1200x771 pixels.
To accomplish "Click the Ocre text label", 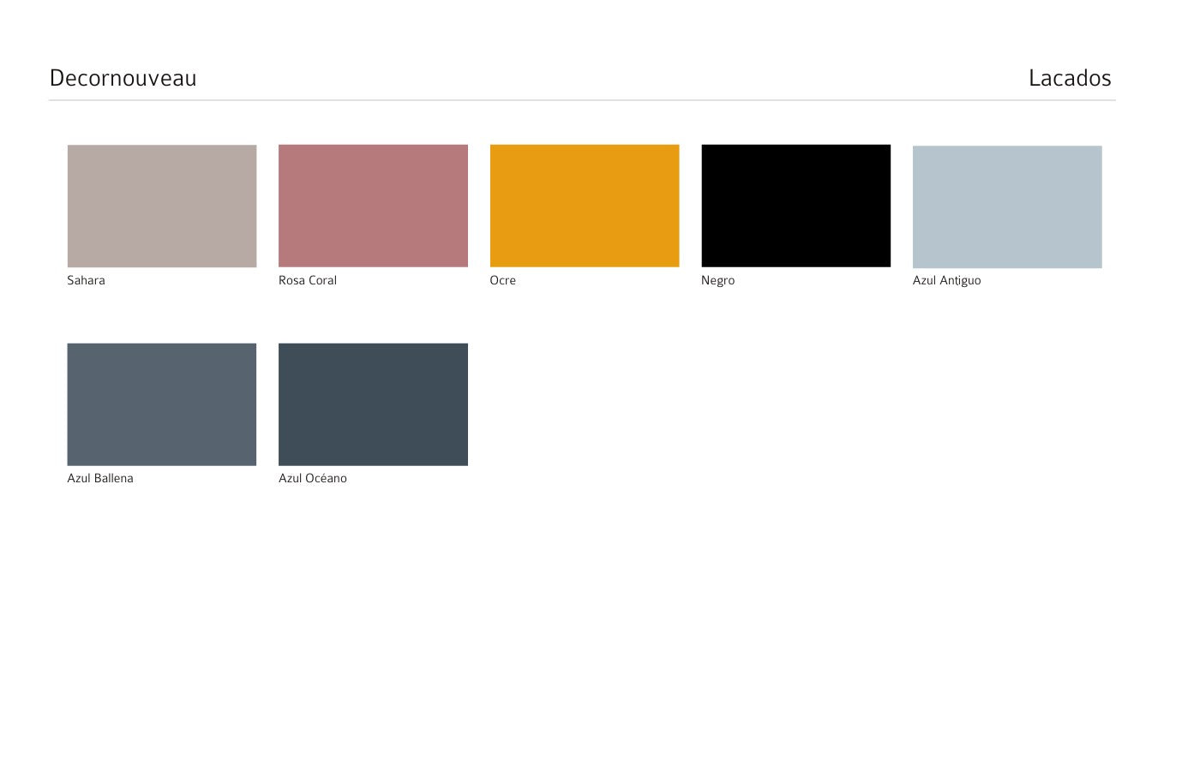I will click(x=502, y=280).
